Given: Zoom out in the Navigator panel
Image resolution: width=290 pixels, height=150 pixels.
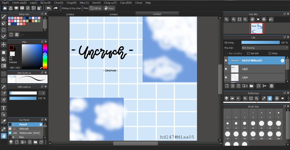Looking at the screenshot, I should (x=245, y=19).
